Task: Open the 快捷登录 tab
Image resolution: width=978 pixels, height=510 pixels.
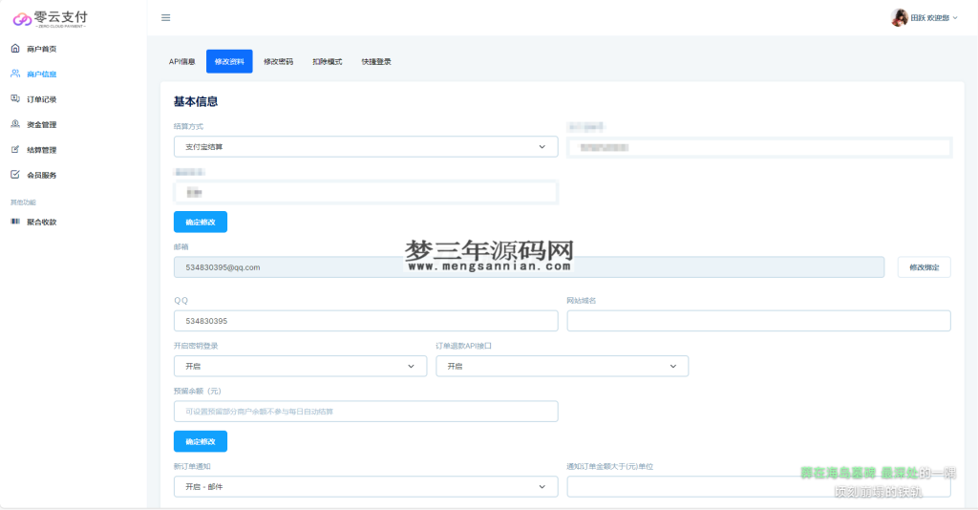Action: [376, 61]
